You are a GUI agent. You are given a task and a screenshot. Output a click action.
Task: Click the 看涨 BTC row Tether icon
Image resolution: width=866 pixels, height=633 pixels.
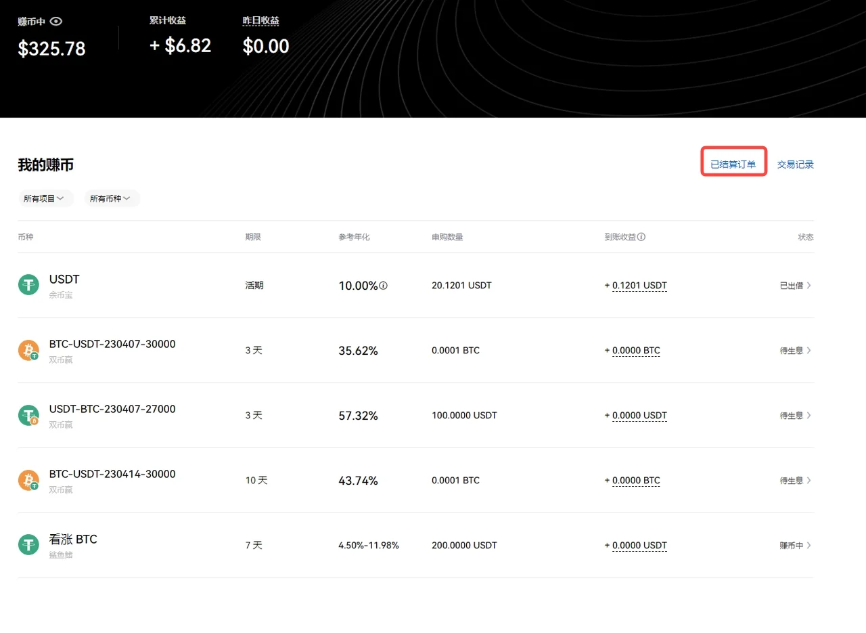28,544
